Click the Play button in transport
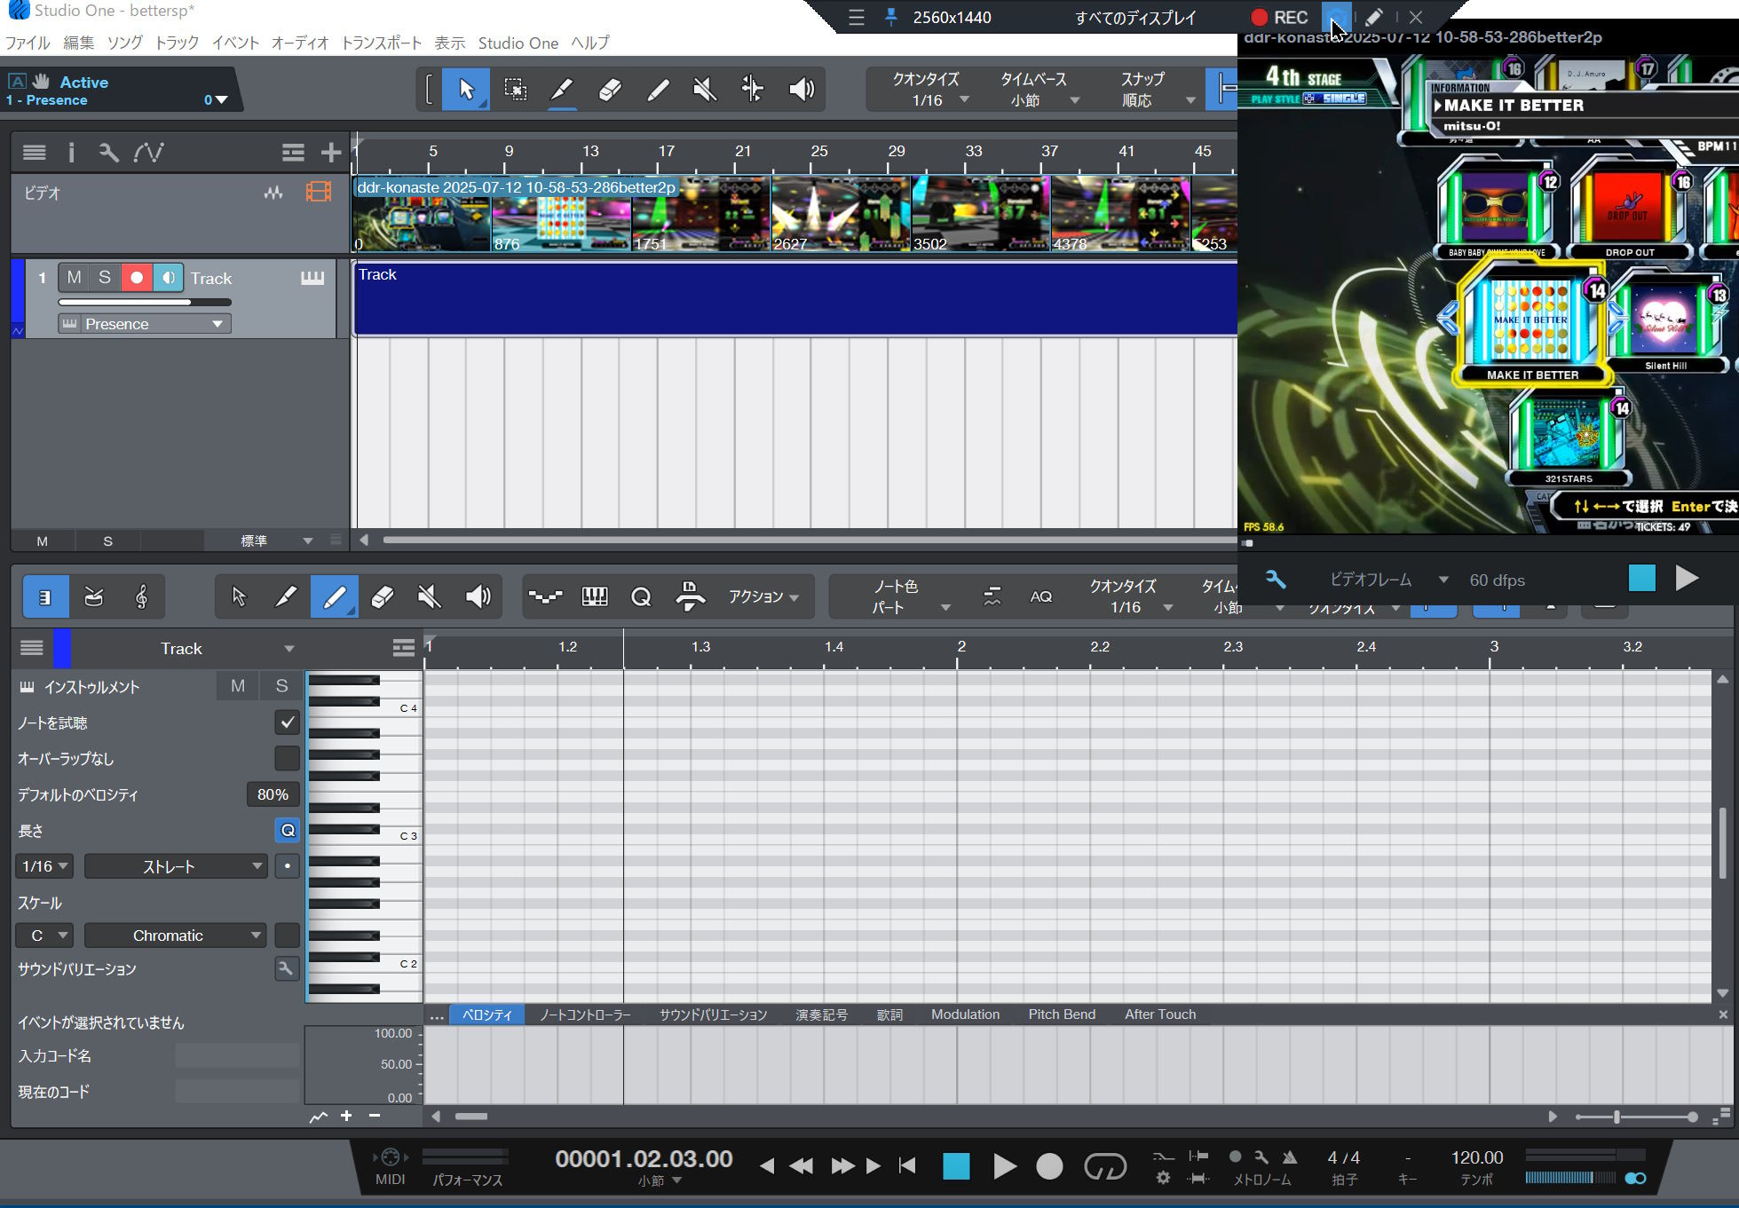This screenshot has height=1208, width=1739. pyautogui.click(x=1004, y=1165)
